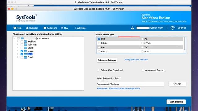This screenshot has height=111, width=198.
Task: Click the destination path input field
Action: [x=130, y=84]
